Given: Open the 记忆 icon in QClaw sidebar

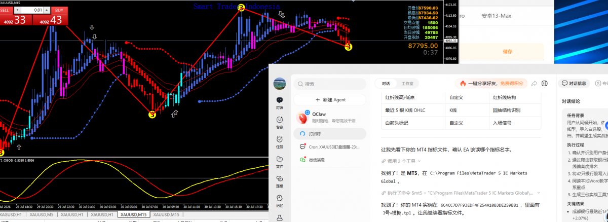Looking at the screenshot, I should click(x=280, y=201).
